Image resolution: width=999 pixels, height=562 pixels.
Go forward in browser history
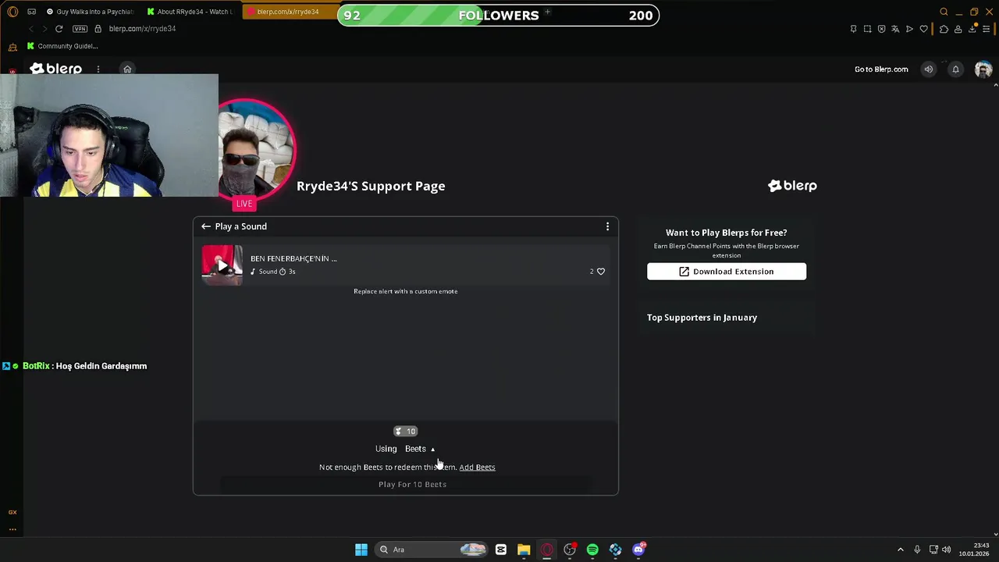(x=44, y=29)
